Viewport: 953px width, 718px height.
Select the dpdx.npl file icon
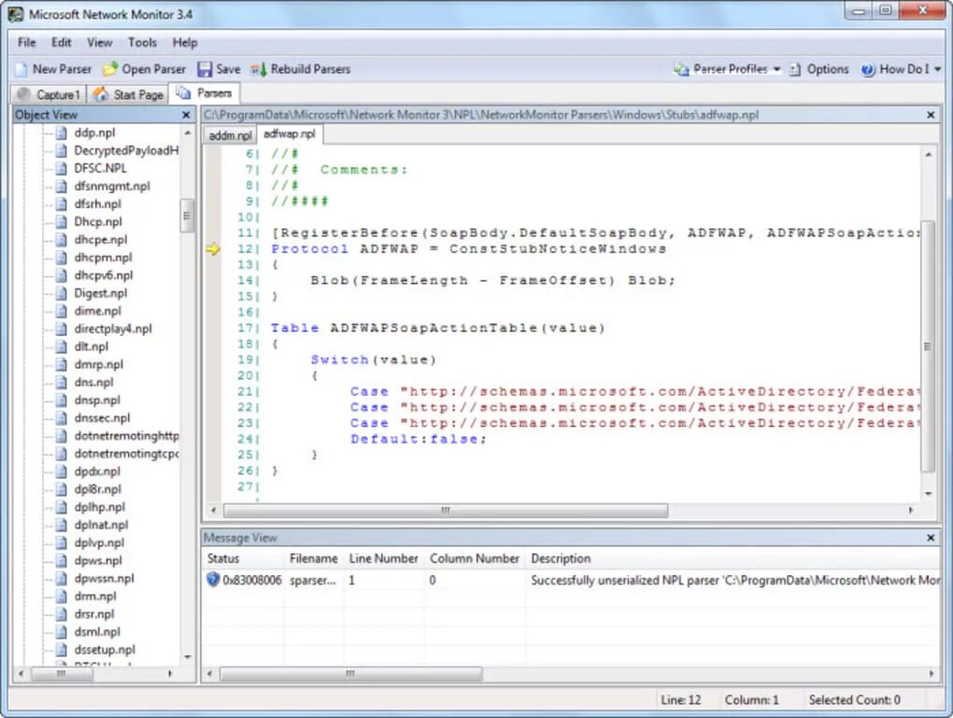click(62, 471)
